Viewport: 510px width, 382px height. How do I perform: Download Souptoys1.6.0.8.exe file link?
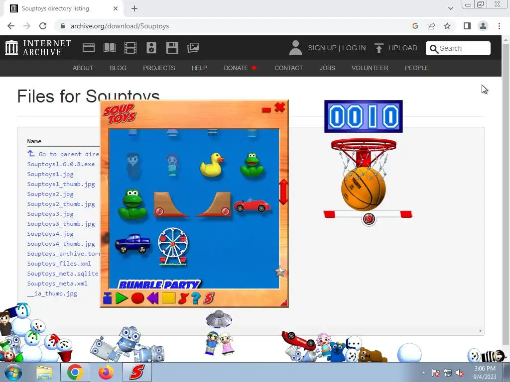pos(61,164)
